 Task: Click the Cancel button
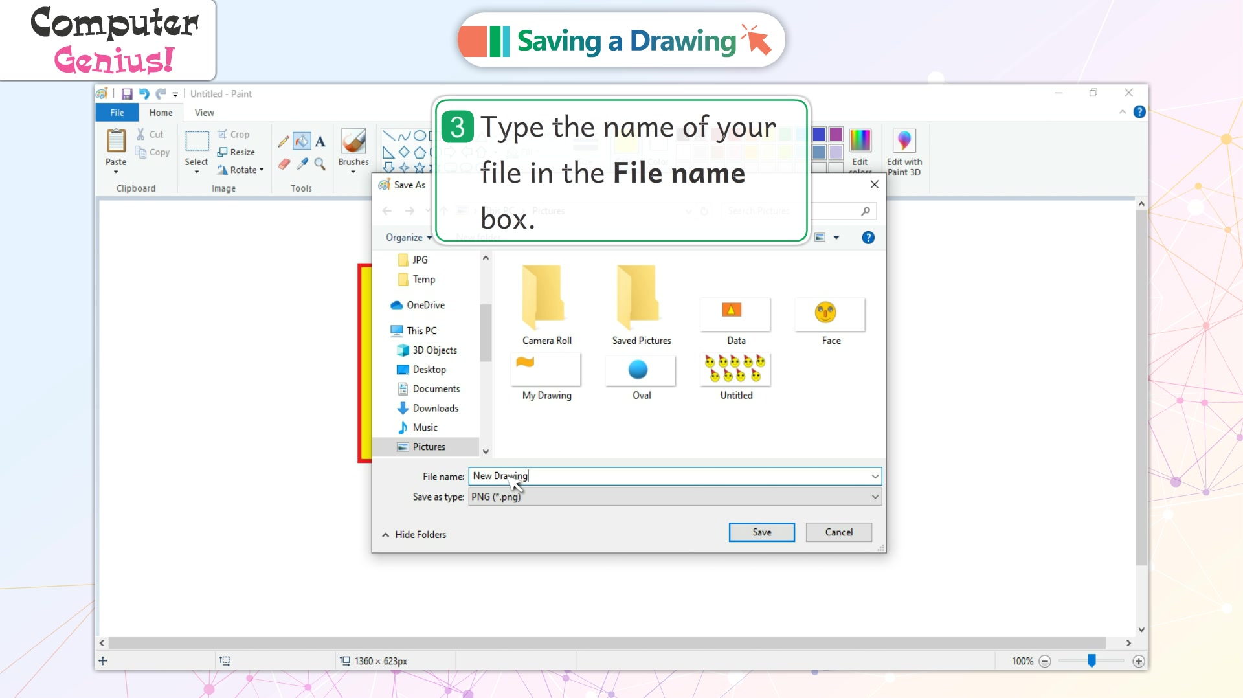point(838,532)
